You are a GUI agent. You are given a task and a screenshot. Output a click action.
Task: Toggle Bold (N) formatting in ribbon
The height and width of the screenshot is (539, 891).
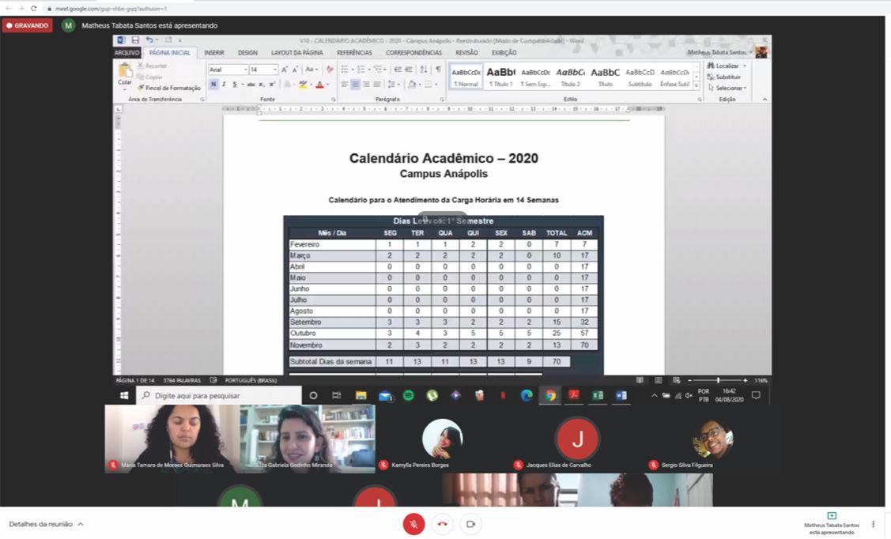pos(213,85)
